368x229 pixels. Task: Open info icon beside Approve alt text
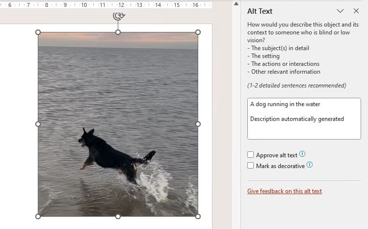[x=302, y=154]
